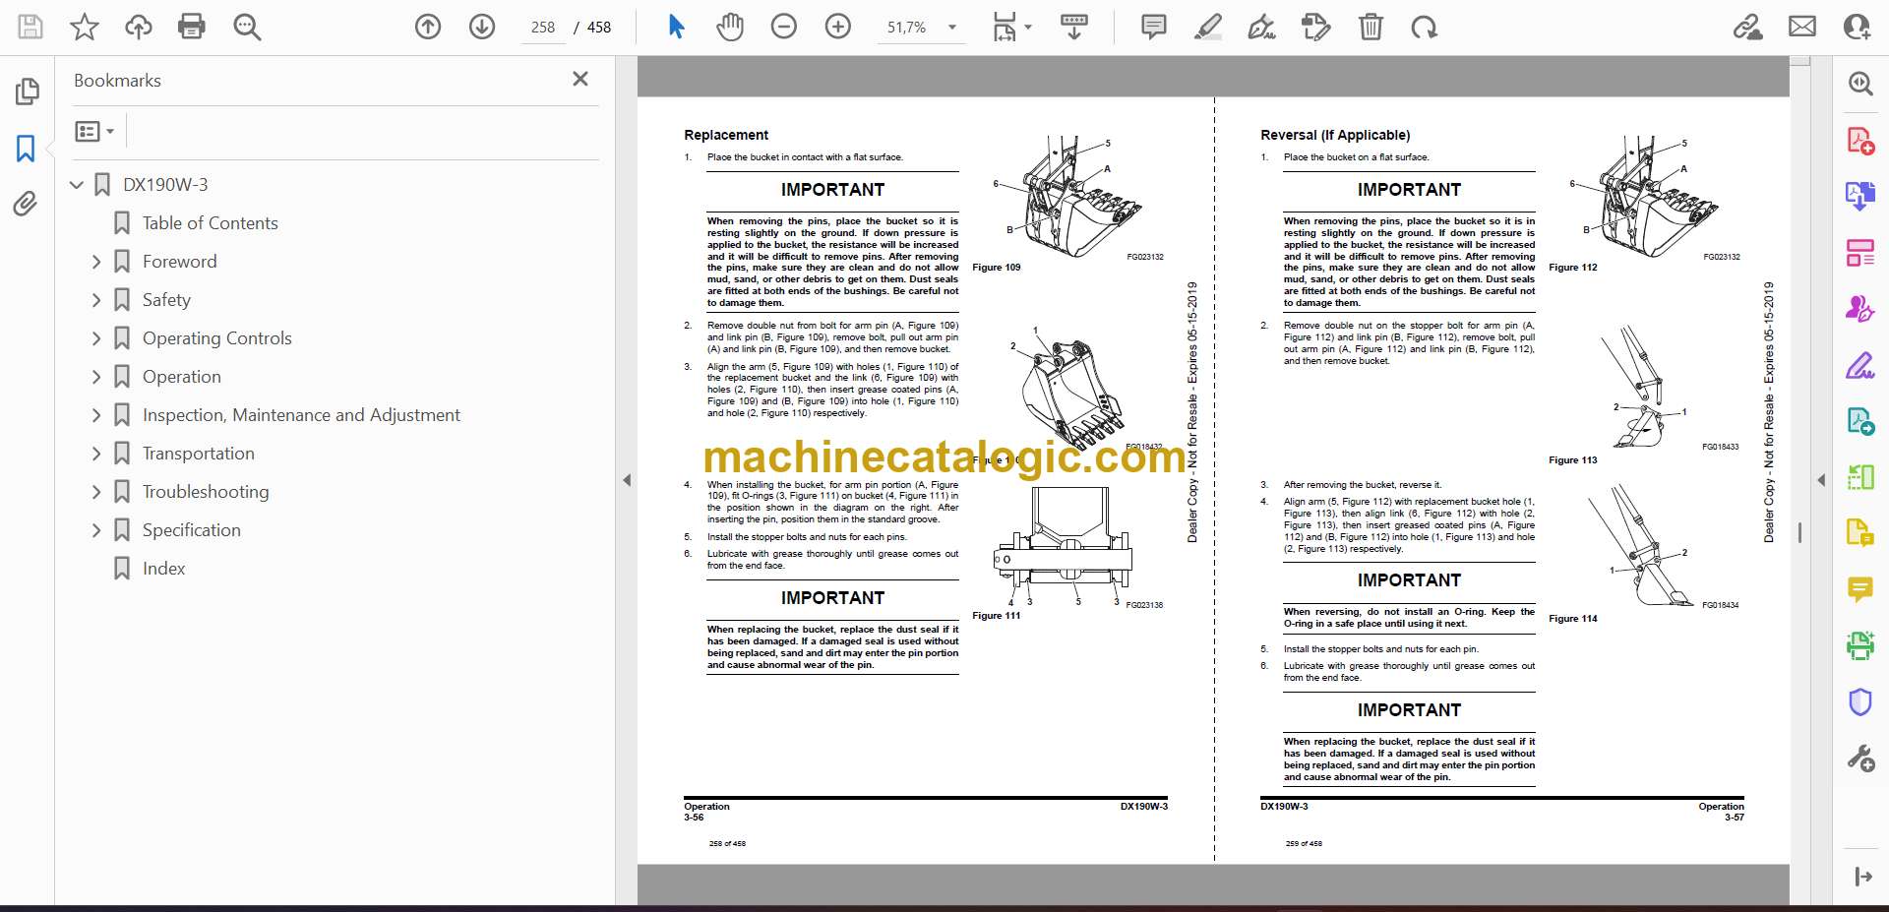Open Create PDF tool in right pane

tap(1859, 141)
